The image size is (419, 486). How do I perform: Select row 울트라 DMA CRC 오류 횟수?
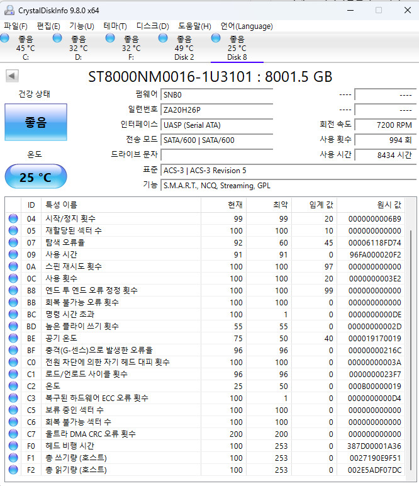tap(205, 434)
